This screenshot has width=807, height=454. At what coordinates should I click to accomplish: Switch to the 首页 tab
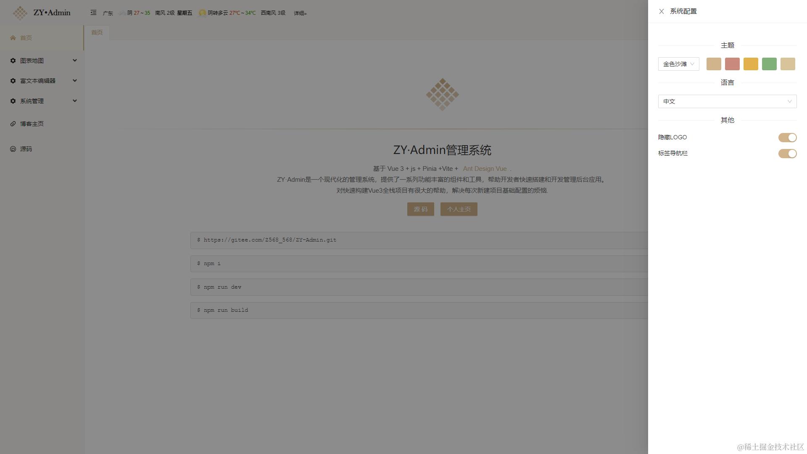click(x=97, y=32)
